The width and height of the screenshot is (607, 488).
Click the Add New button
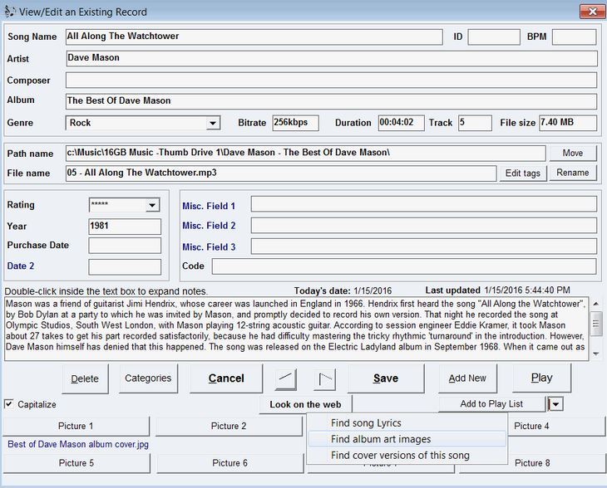(x=467, y=378)
